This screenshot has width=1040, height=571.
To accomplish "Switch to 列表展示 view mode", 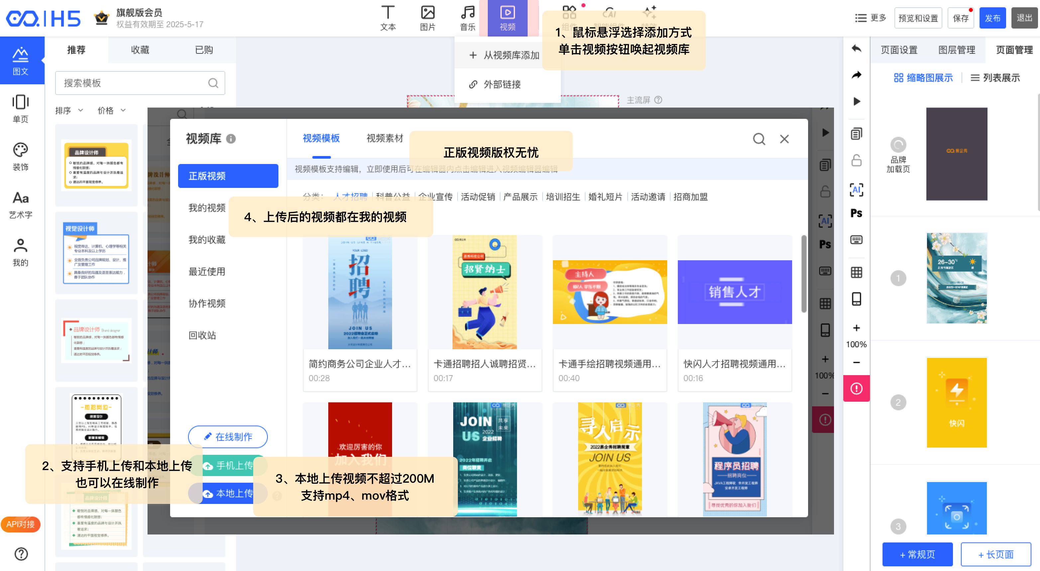I will click(995, 78).
